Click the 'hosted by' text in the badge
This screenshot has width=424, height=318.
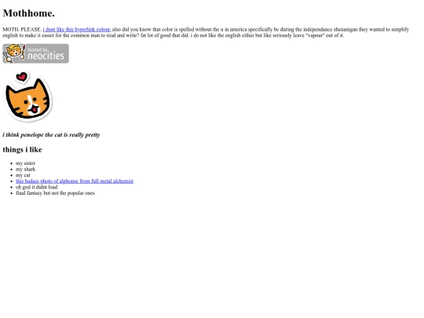[x=38, y=49]
